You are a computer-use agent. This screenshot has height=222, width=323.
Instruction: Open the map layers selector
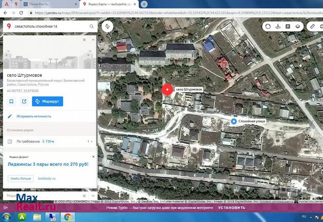298,27
